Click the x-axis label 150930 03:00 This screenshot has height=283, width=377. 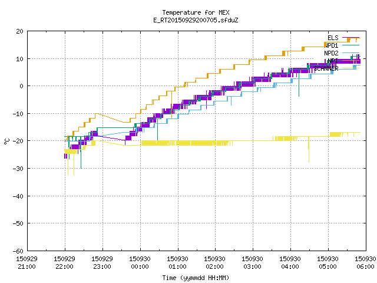tap(252, 263)
